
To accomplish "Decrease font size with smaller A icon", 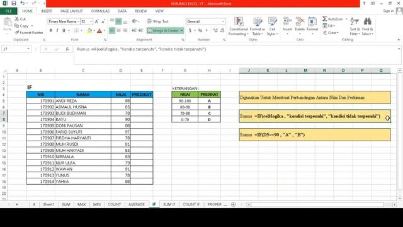I will (x=103, y=21).
